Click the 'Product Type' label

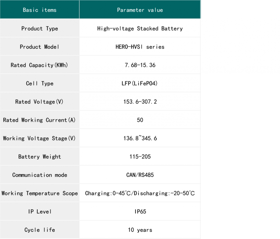coord(40,29)
